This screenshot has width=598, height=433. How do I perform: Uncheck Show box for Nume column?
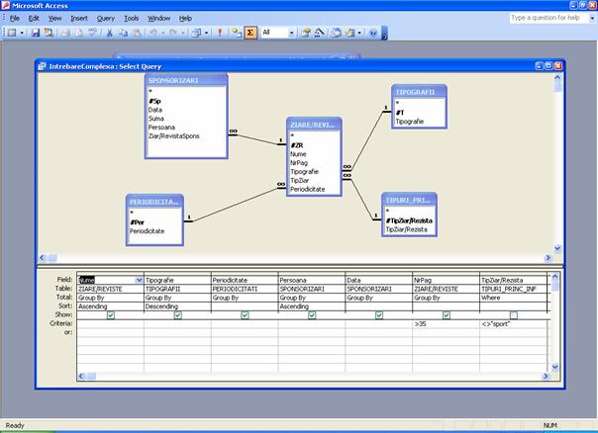(111, 315)
